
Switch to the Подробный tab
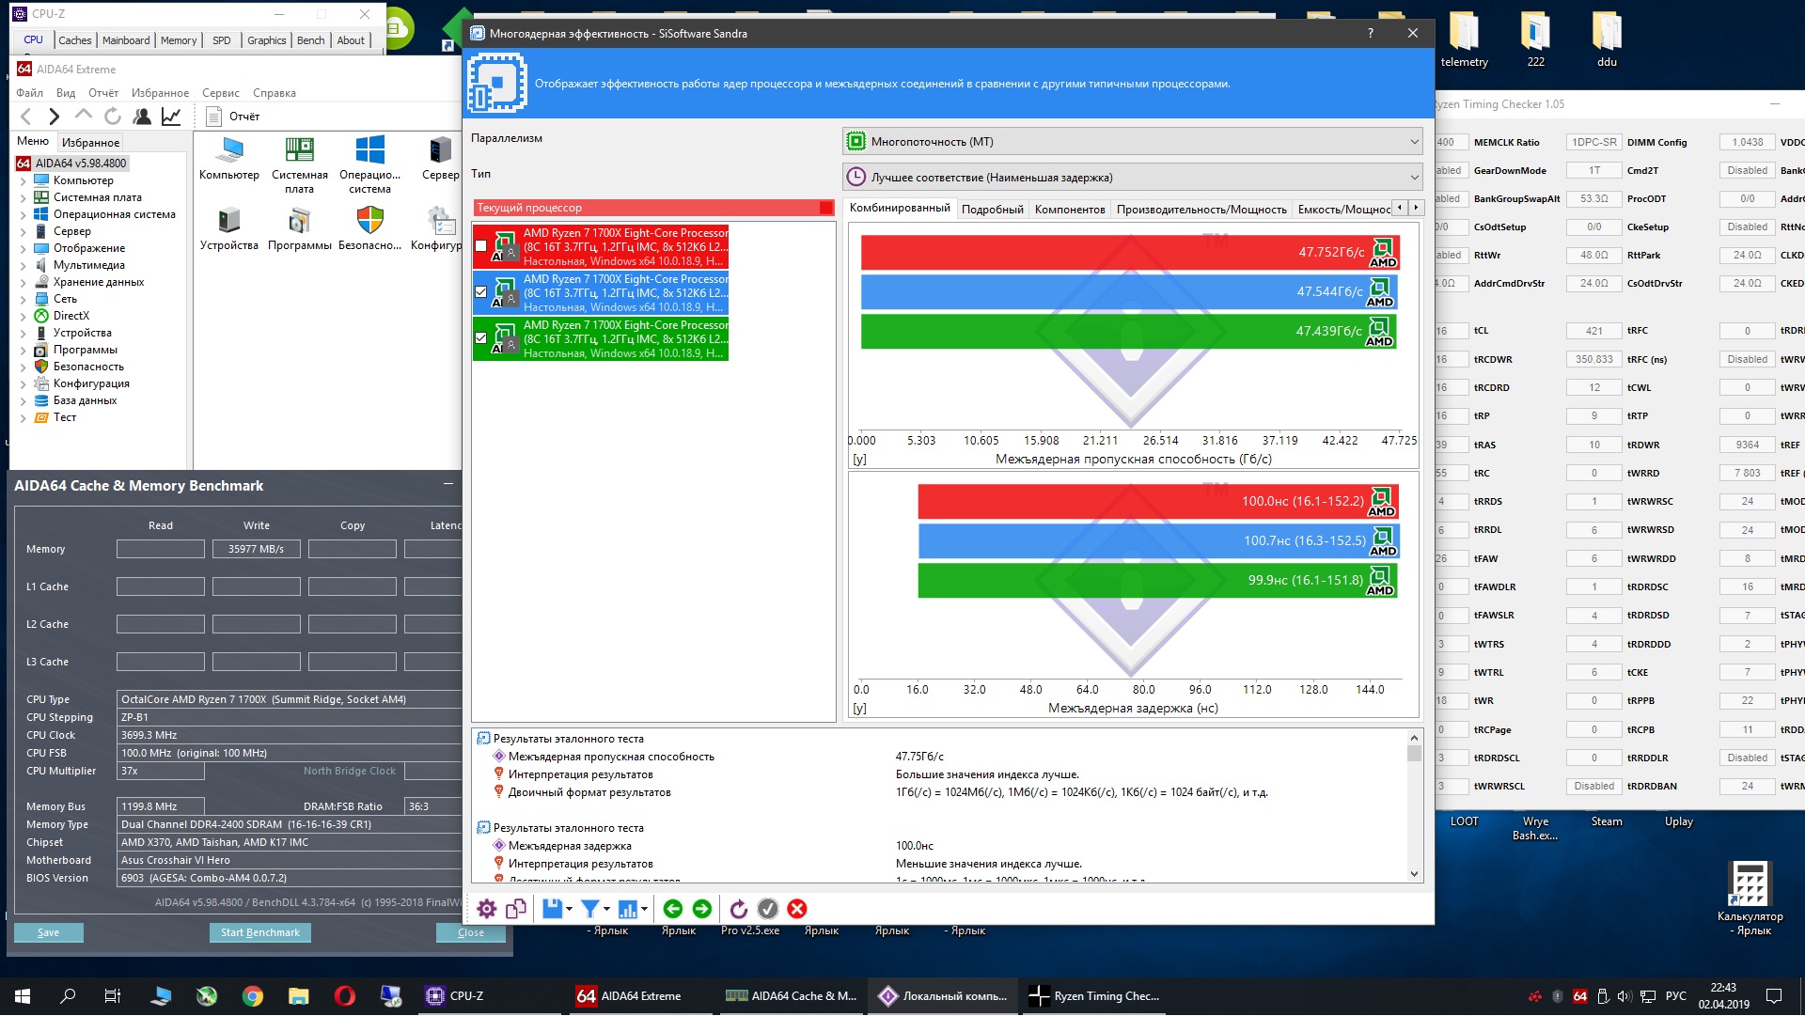992,210
